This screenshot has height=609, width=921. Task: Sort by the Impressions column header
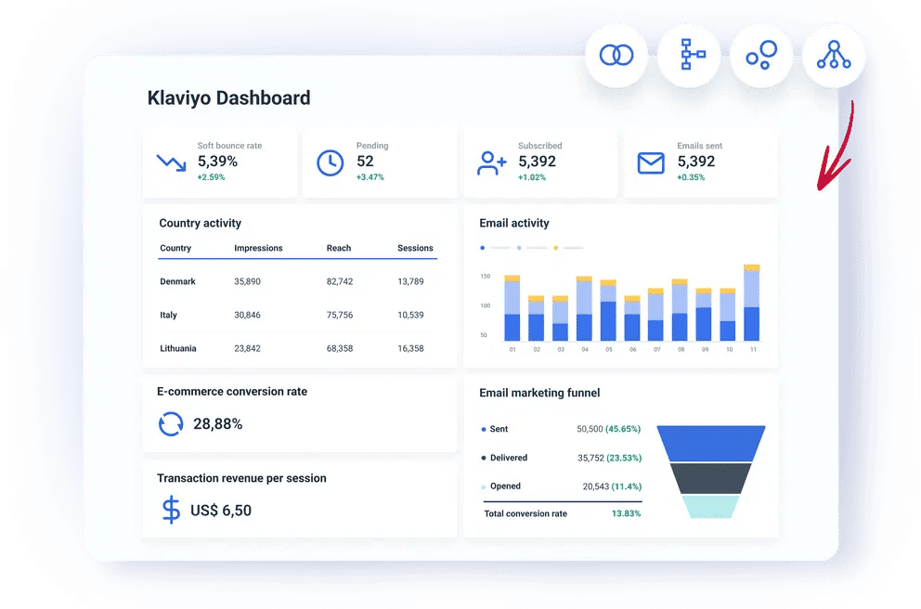258,248
